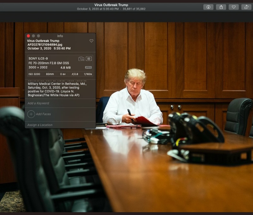The image size is (253, 215).
Task: Click the caption text mentioning Military Medical Center
Action: (x=57, y=90)
